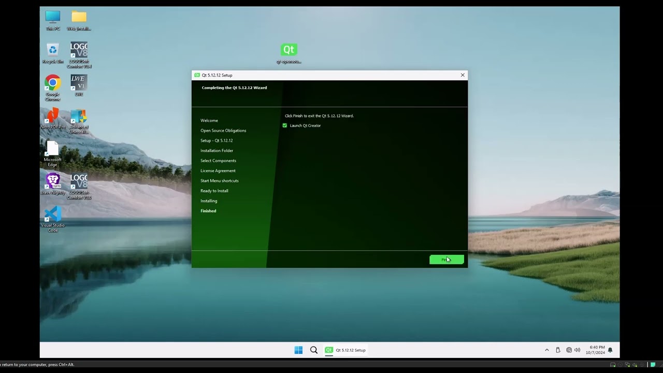663x373 pixels.
Task: Select the LWE desktop shortcut
Action: click(79, 85)
